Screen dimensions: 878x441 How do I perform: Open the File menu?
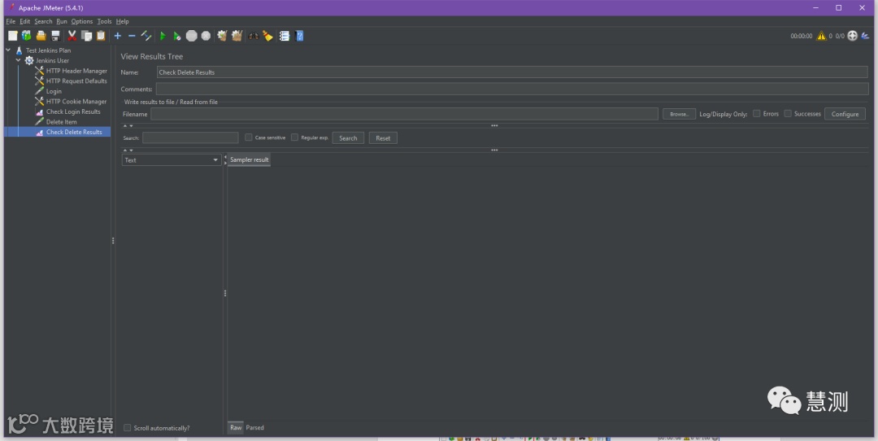click(11, 21)
